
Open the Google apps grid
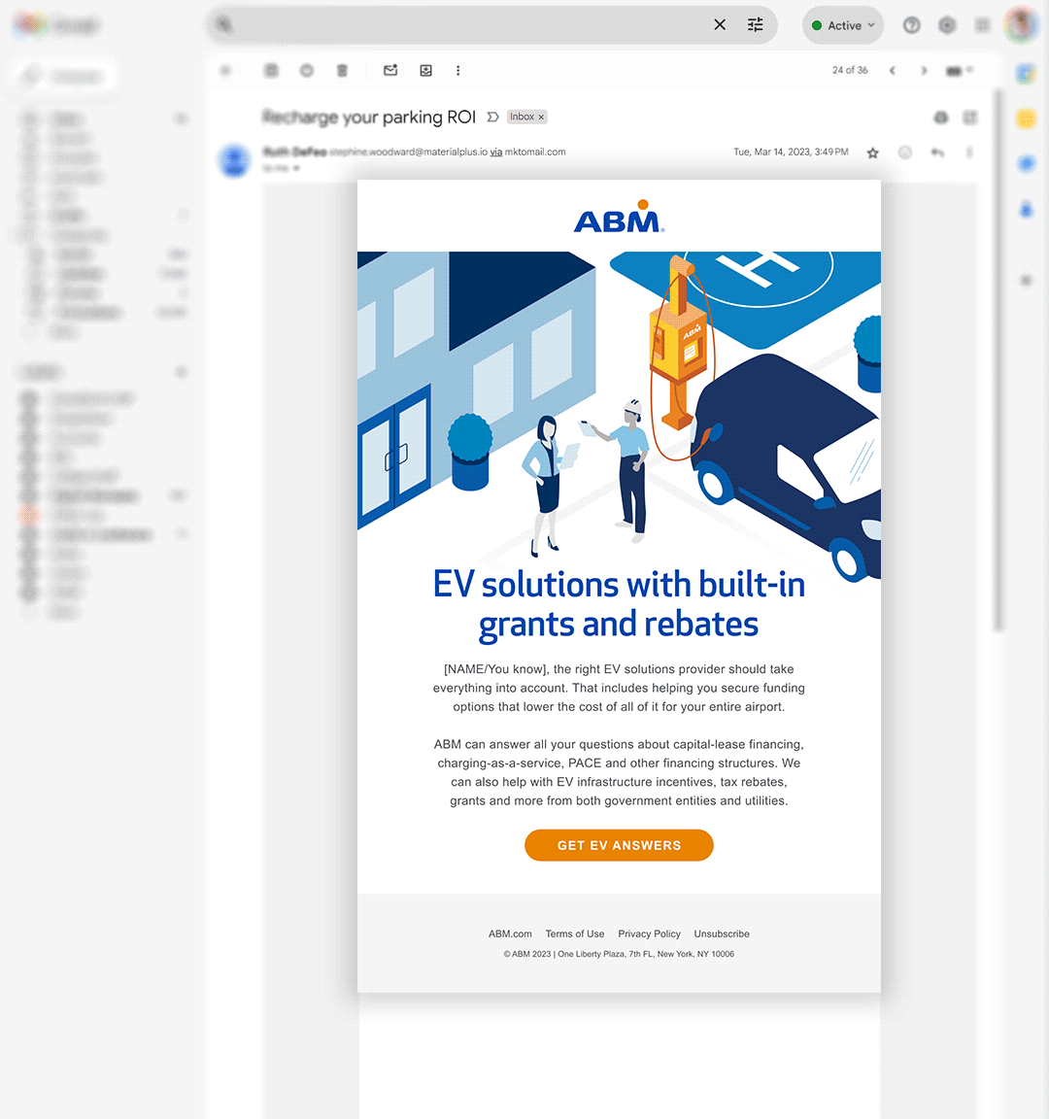(983, 25)
